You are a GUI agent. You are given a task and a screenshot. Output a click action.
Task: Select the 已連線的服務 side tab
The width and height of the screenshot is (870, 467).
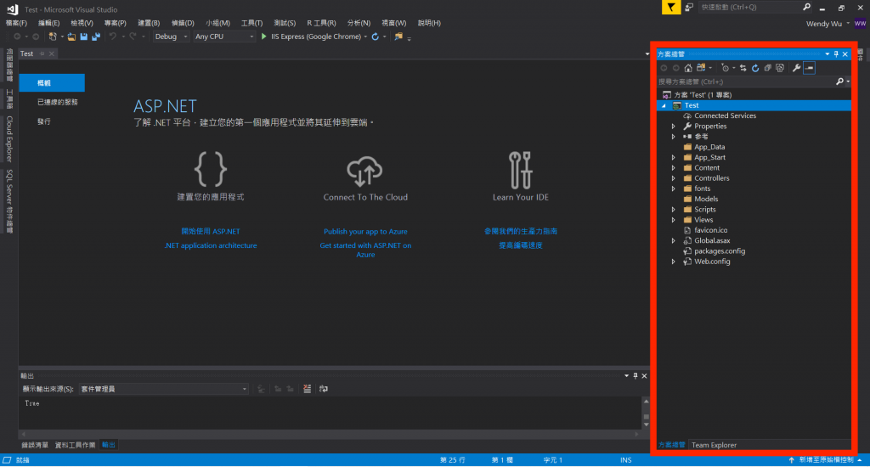pyautogui.click(x=57, y=102)
